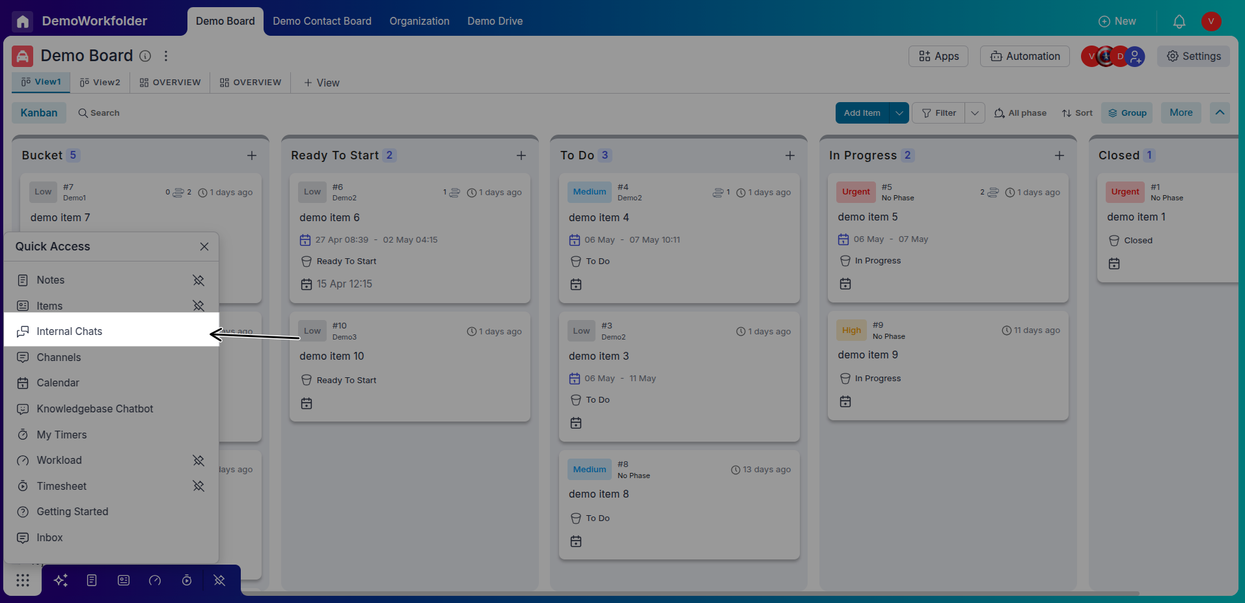This screenshot has height=603, width=1245.
Task: Click calendar icon on demo item 10 card
Action: [x=307, y=404]
